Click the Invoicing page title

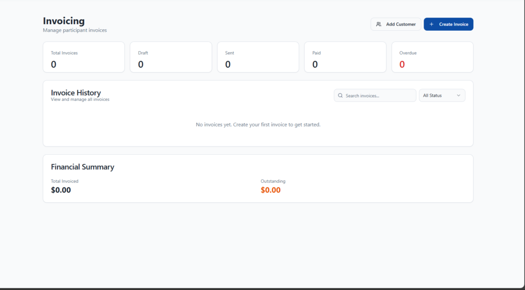tap(64, 21)
